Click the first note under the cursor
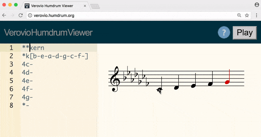This screenshot has height=137, width=261. coord(159,89)
